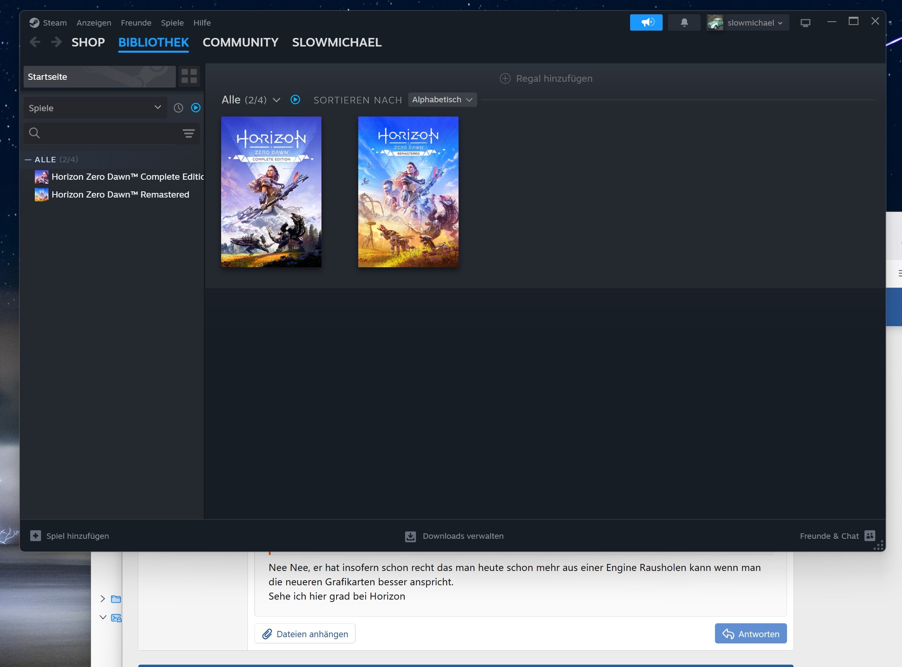Open the Steam menu

tap(55, 22)
